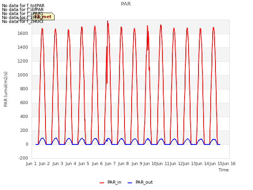The image size is (253, 190).
Task: Click the Jun 5 x-axis tick label
Action: click(x=84, y=163)
